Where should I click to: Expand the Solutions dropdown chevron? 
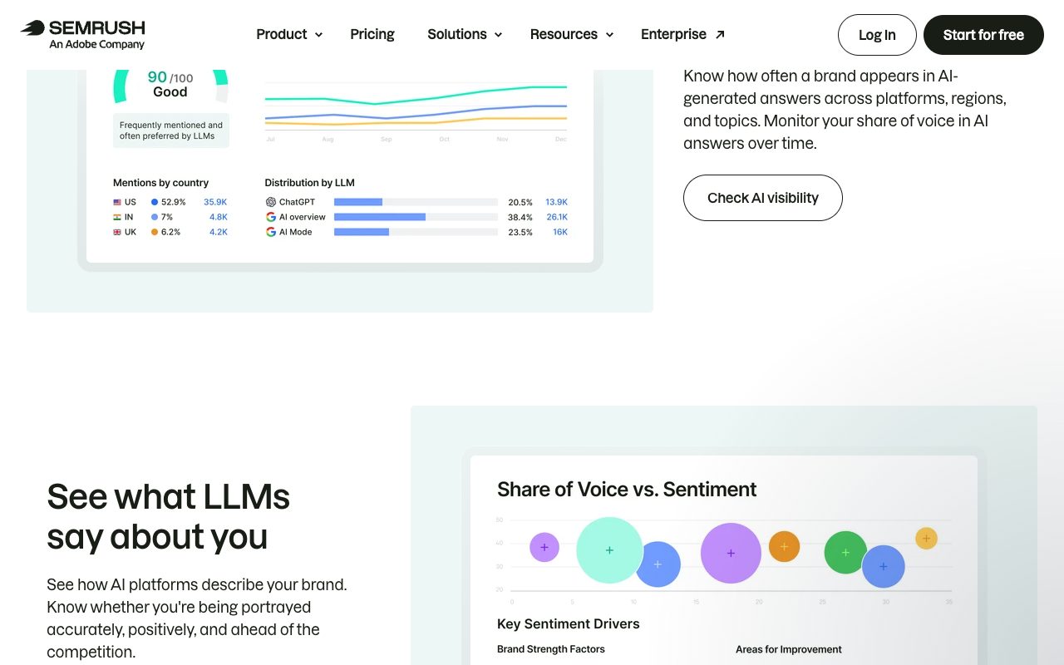click(x=498, y=35)
